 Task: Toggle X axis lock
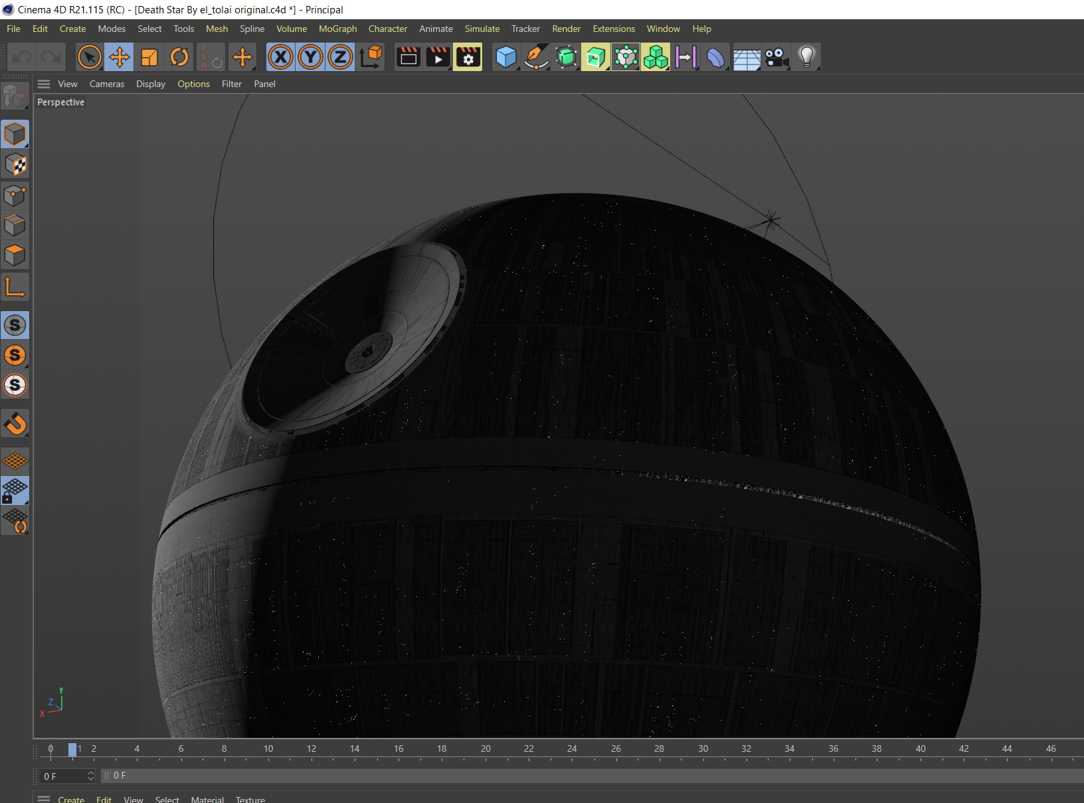tap(281, 57)
